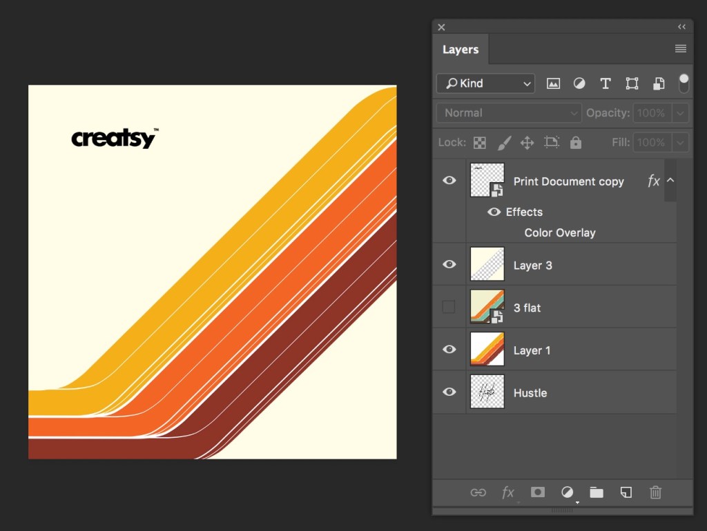The image size is (707, 531).
Task: Click the Hustle layer thumbnail
Action: pyautogui.click(x=487, y=392)
